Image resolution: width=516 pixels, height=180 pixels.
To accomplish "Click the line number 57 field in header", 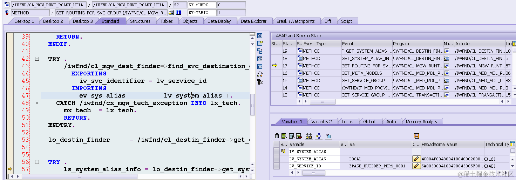I will point(179,5).
